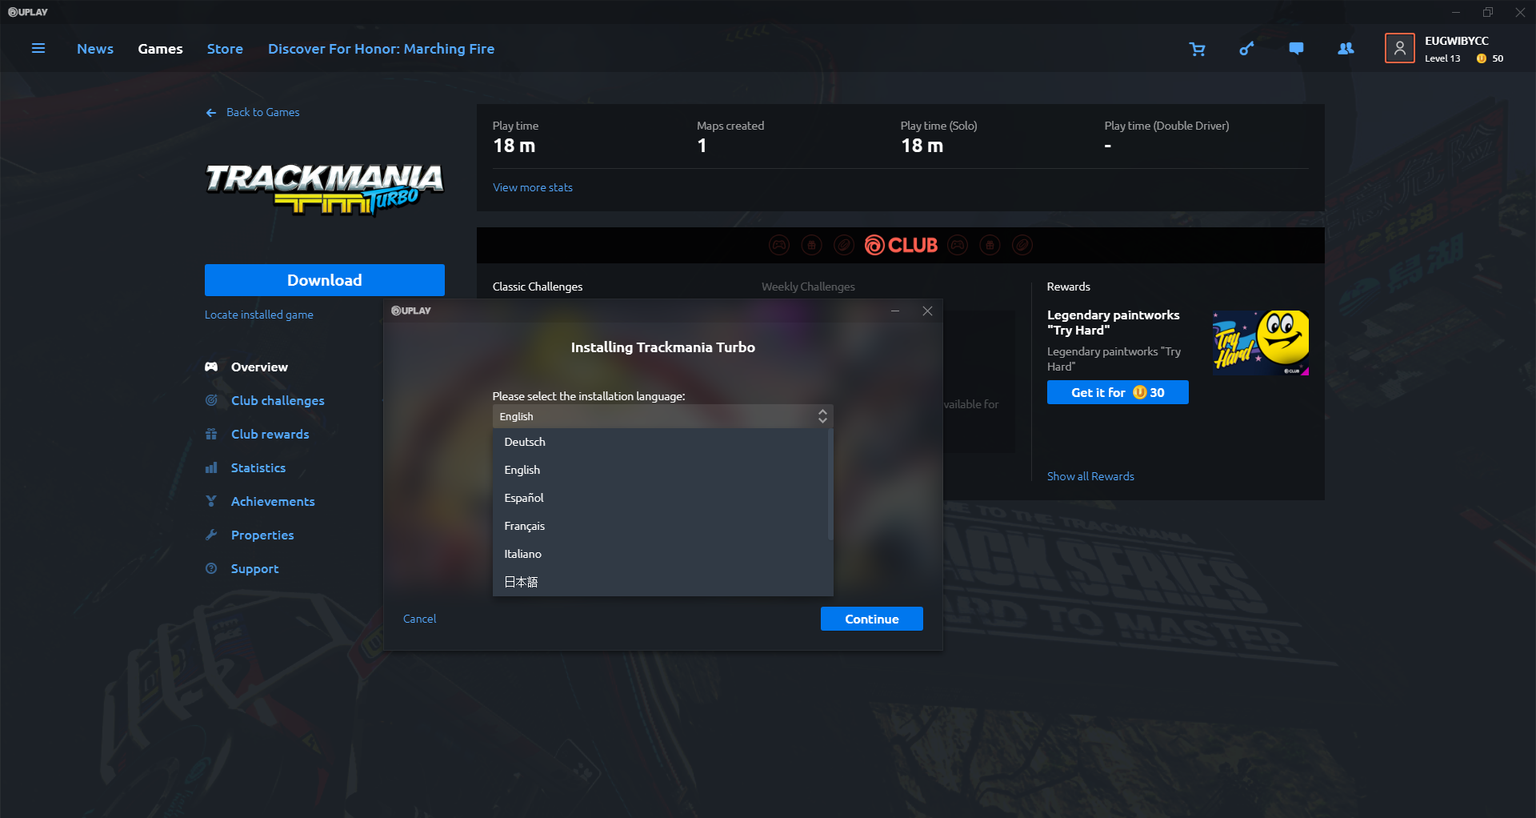Click the EUGWIBYCC username
This screenshot has width=1536, height=818.
pos(1457,41)
